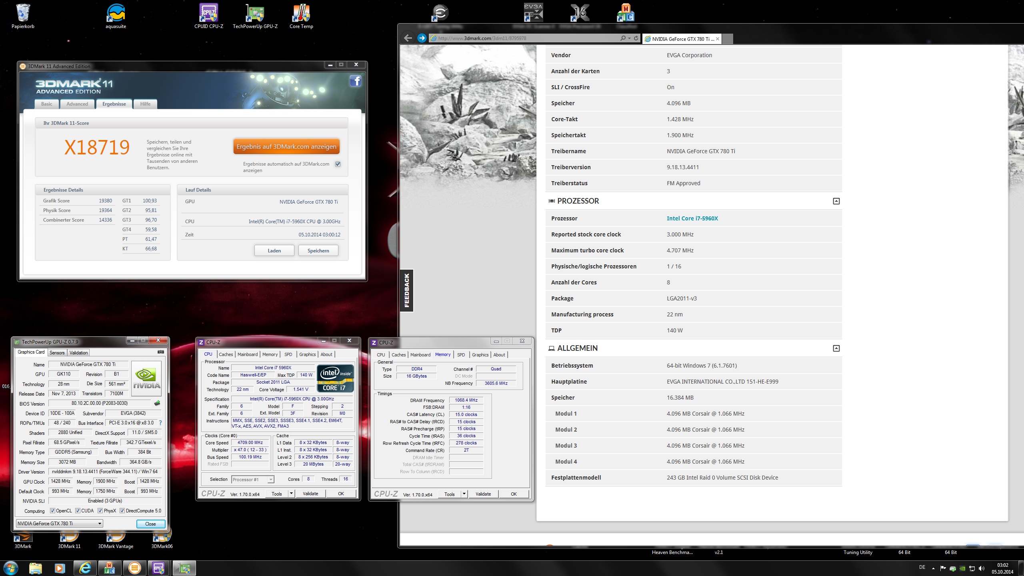Toggle automatic result display on 3DMark.com checkbox
This screenshot has height=576, width=1024.
coord(338,164)
